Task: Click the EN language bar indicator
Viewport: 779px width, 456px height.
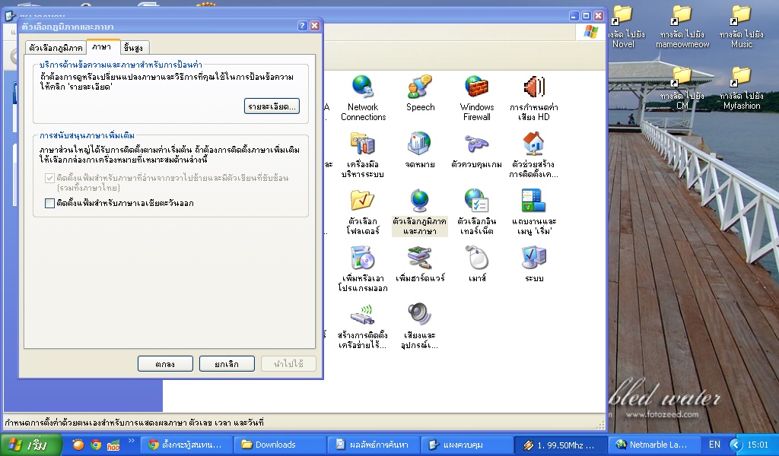Action: click(714, 445)
